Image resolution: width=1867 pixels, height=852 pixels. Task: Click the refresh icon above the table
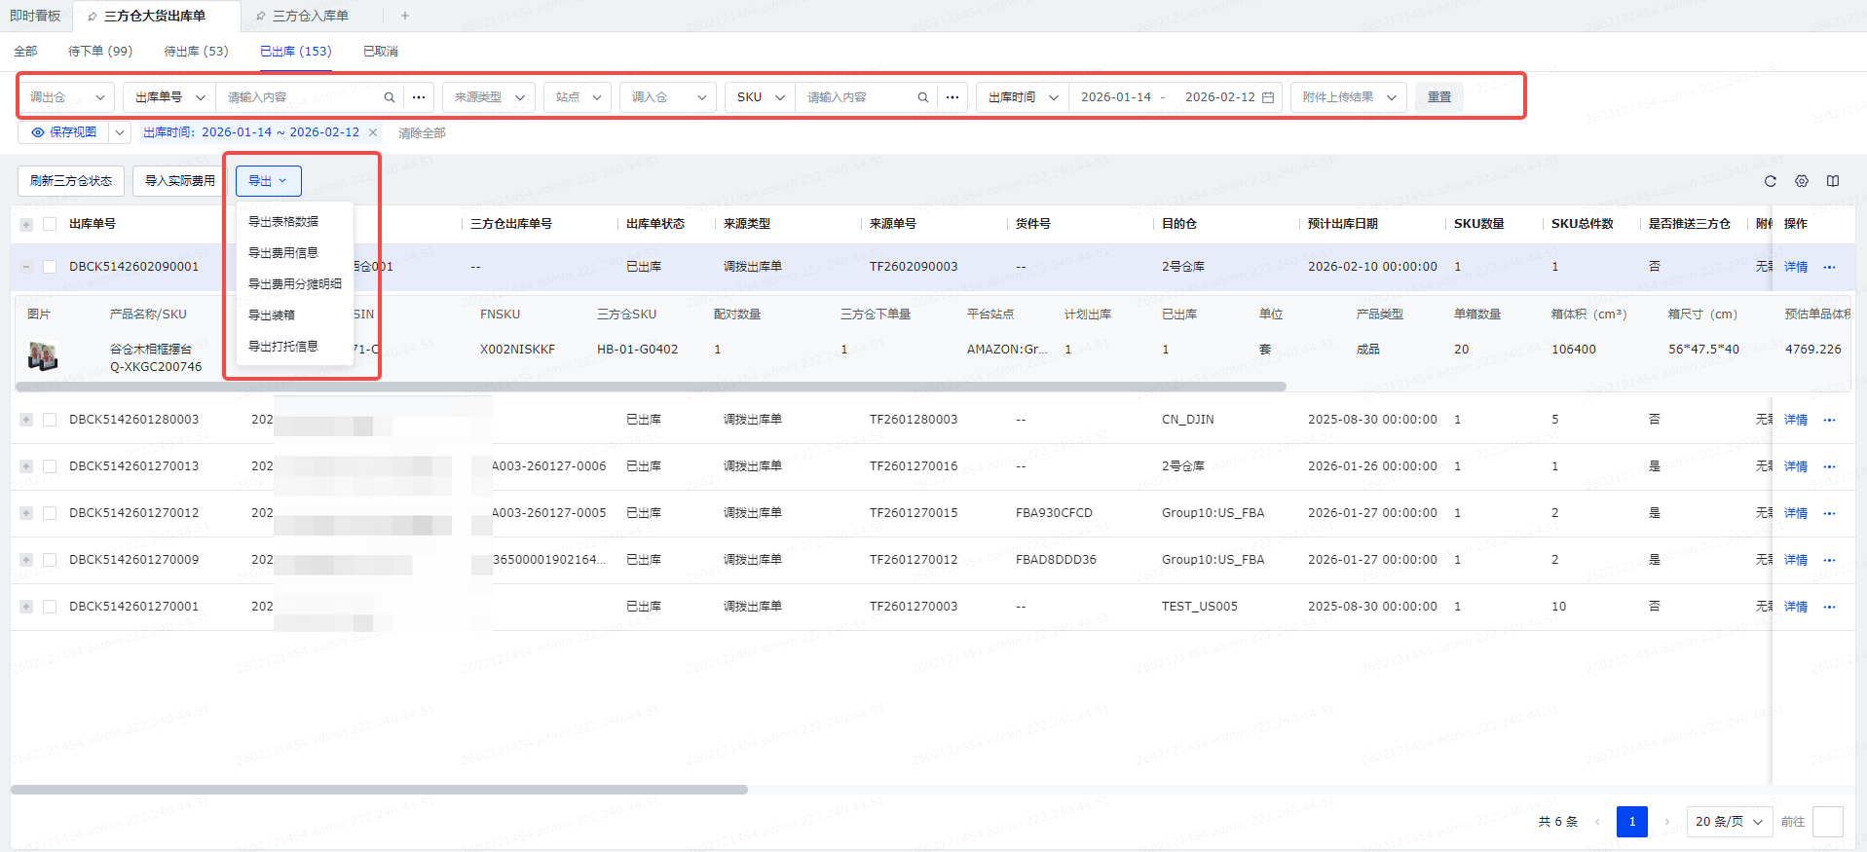[x=1770, y=181]
